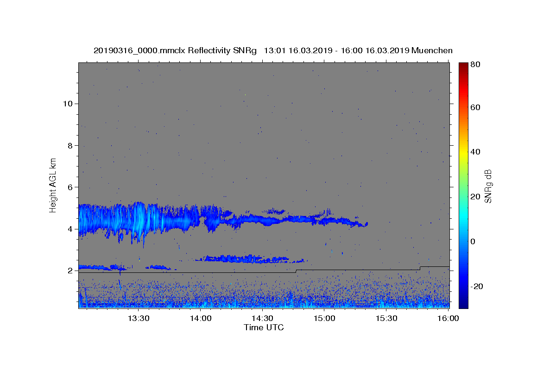Click the colorbar value 0
The width and height of the screenshot is (556, 370).
pyautogui.click(x=474, y=241)
